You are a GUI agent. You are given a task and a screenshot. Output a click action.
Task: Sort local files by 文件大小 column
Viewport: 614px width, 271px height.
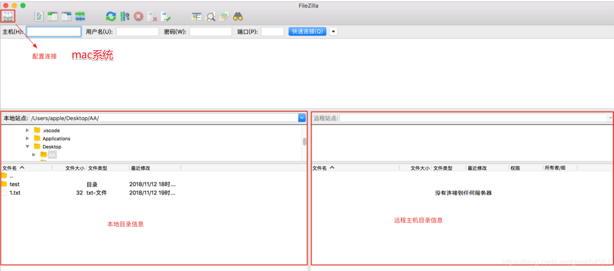coord(75,168)
